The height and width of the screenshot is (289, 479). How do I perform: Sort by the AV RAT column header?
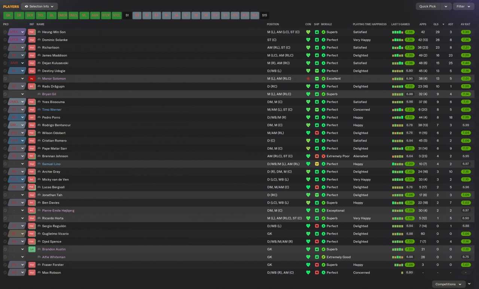pos(466,24)
